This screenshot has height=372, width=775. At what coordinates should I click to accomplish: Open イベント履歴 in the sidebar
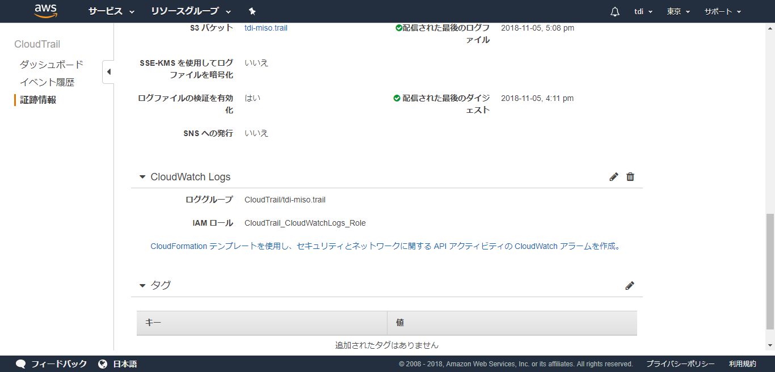pyautogui.click(x=47, y=82)
